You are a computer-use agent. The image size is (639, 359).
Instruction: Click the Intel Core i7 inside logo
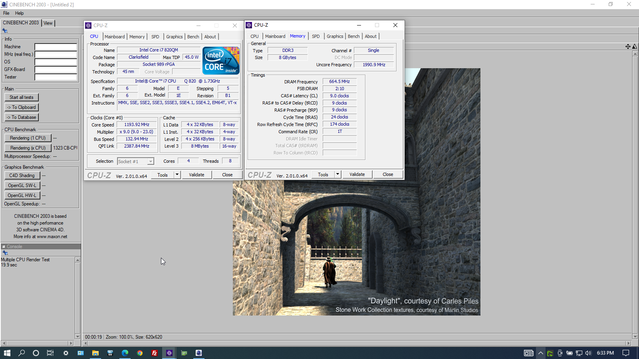click(x=221, y=61)
